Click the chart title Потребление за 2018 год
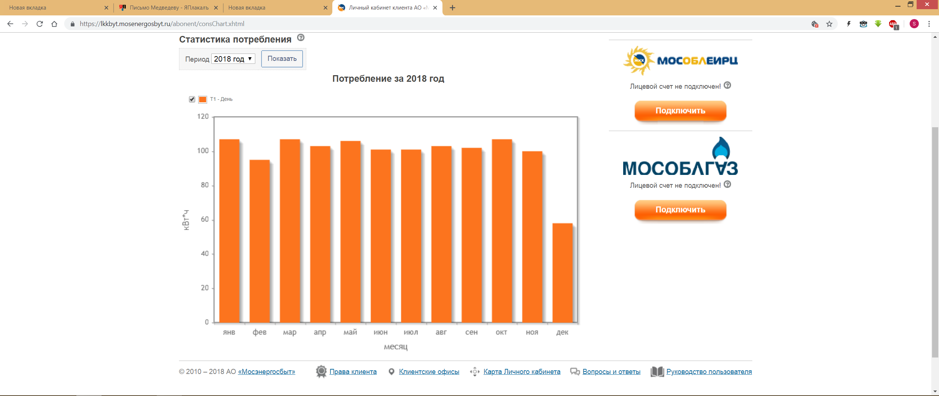This screenshot has width=939, height=396. coord(388,79)
